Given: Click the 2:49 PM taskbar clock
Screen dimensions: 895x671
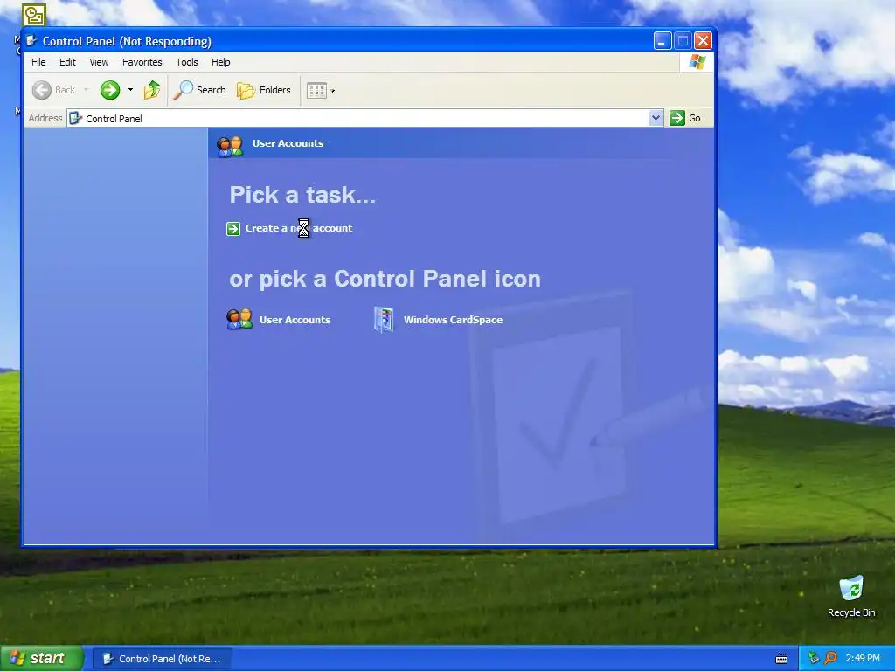Looking at the screenshot, I should (863, 658).
